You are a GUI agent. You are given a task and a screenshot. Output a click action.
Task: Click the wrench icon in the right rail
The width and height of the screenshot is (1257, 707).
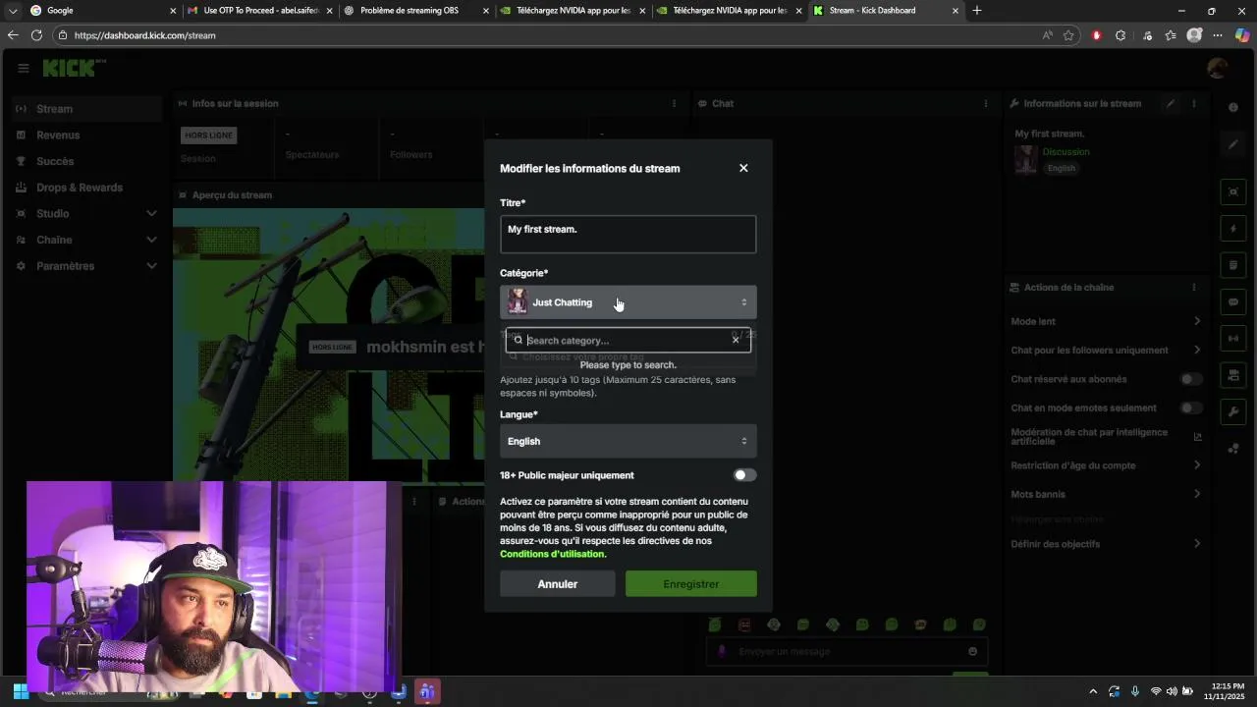click(x=1233, y=411)
